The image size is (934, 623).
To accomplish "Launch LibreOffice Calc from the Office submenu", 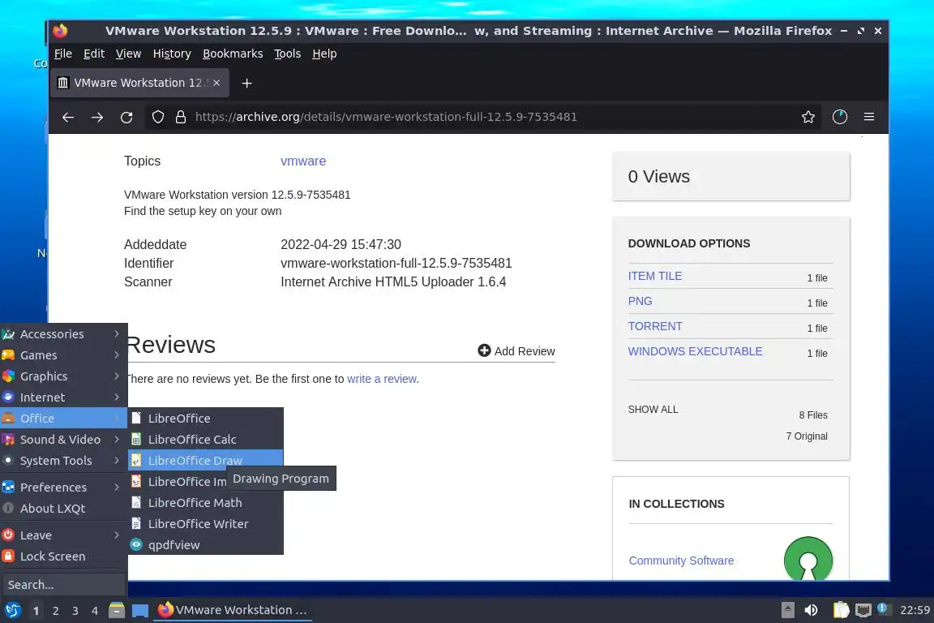I will pyautogui.click(x=205, y=440).
